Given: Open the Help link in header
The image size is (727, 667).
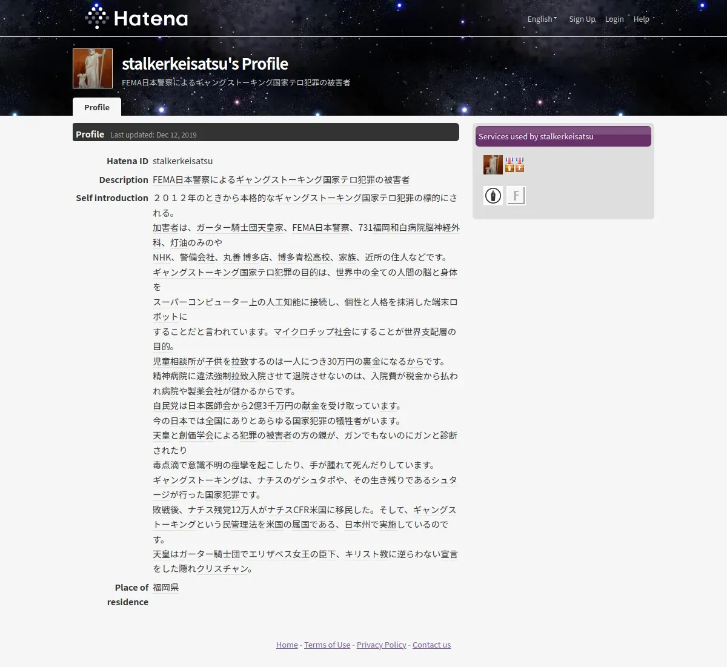Looking at the screenshot, I should click(x=642, y=19).
